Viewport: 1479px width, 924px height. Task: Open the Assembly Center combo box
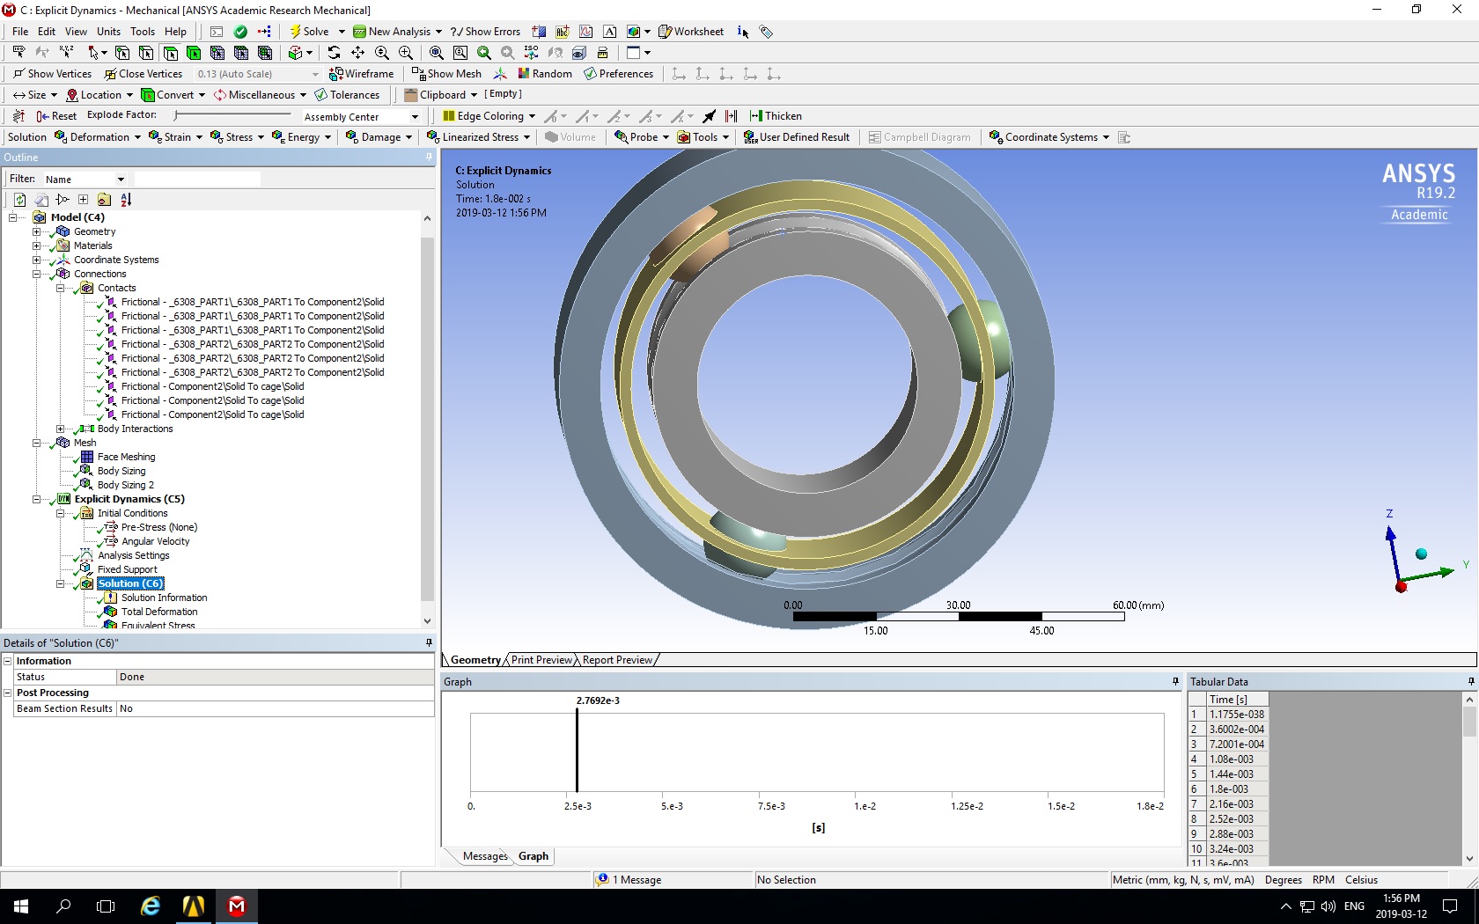[x=360, y=115]
